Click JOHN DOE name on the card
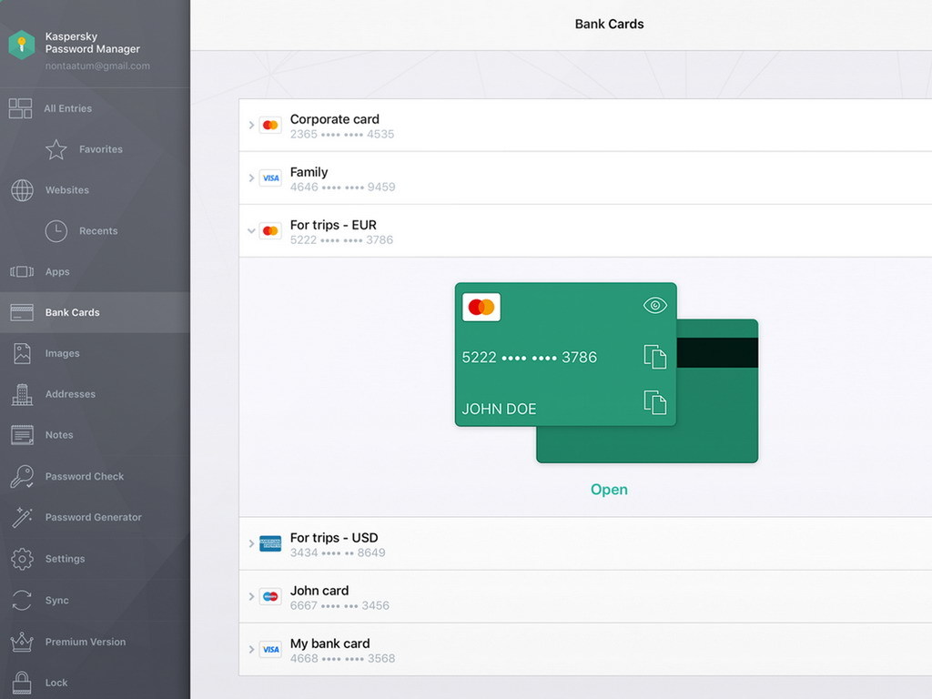 click(x=500, y=409)
